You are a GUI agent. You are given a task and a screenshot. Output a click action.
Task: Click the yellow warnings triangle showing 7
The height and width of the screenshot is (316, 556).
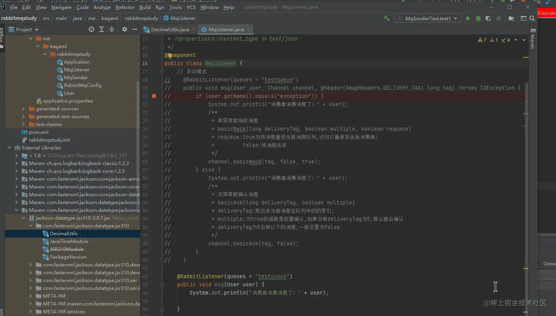[x=481, y=39]
